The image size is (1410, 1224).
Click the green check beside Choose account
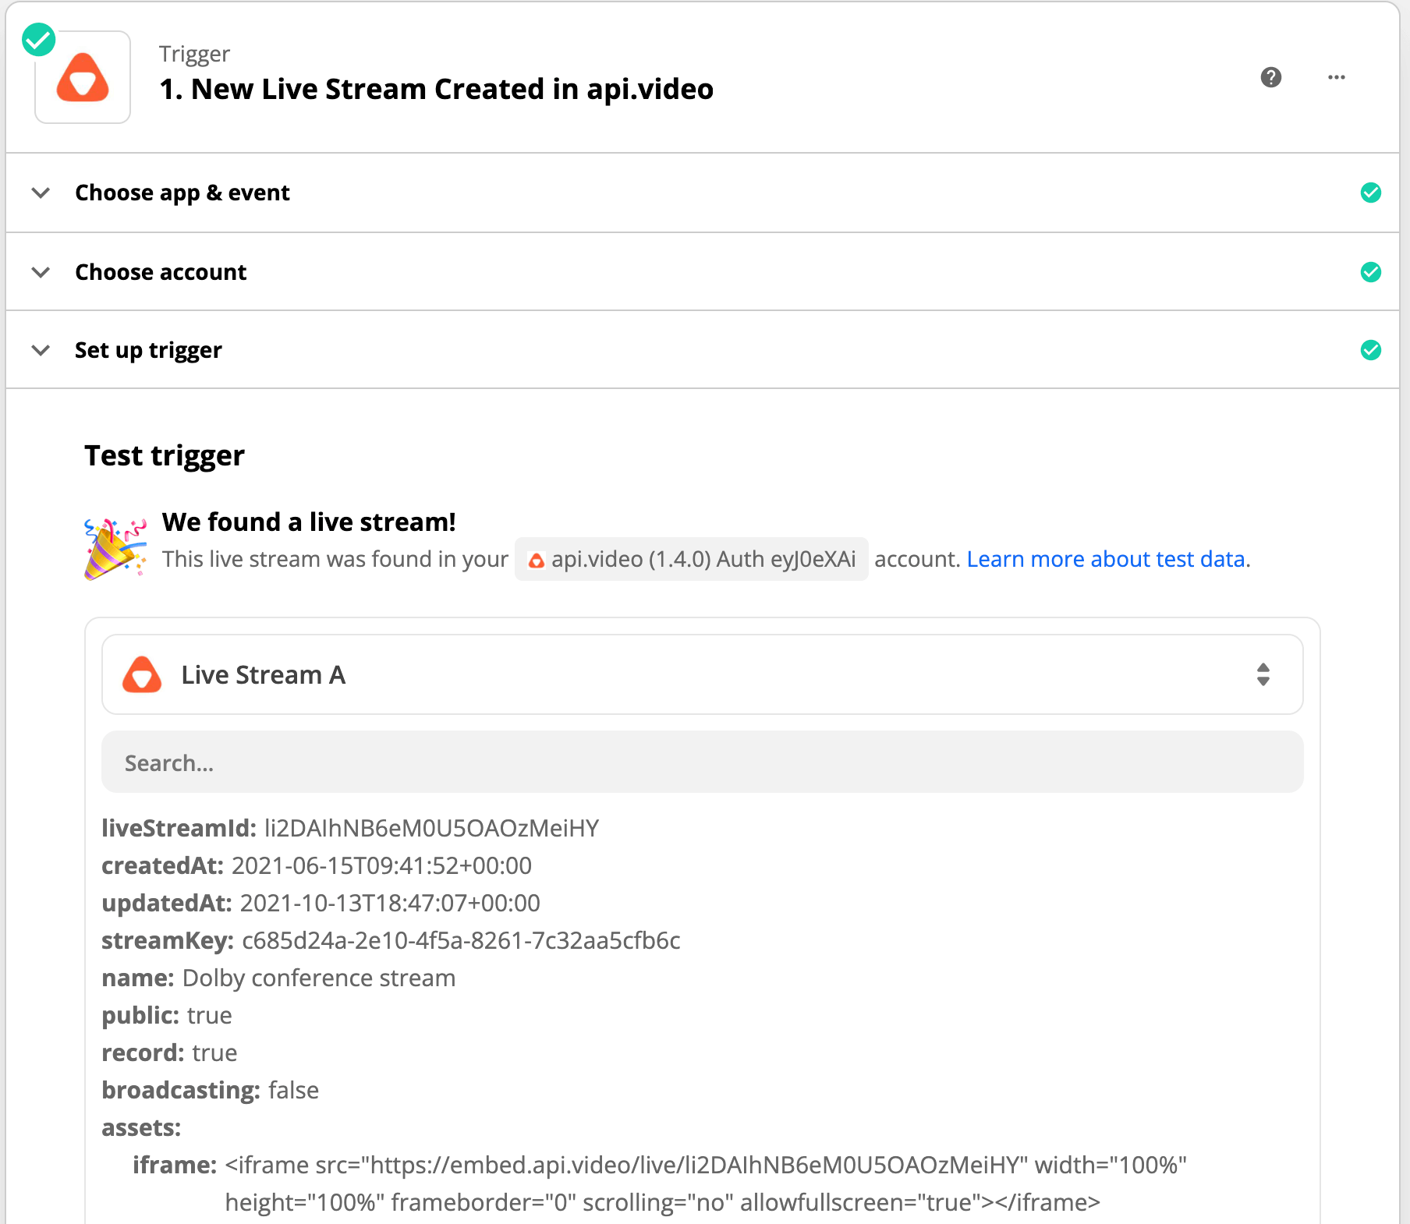1370,272
